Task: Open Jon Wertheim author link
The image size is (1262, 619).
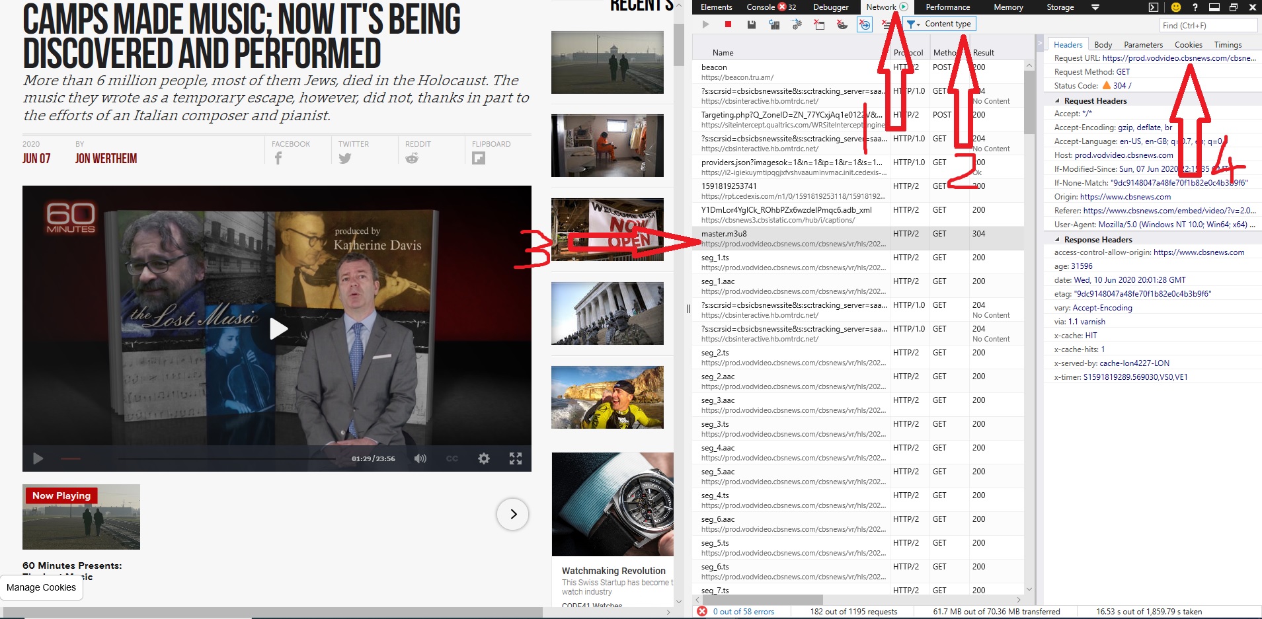Action: pyautogui.click(x=106, y=159)
